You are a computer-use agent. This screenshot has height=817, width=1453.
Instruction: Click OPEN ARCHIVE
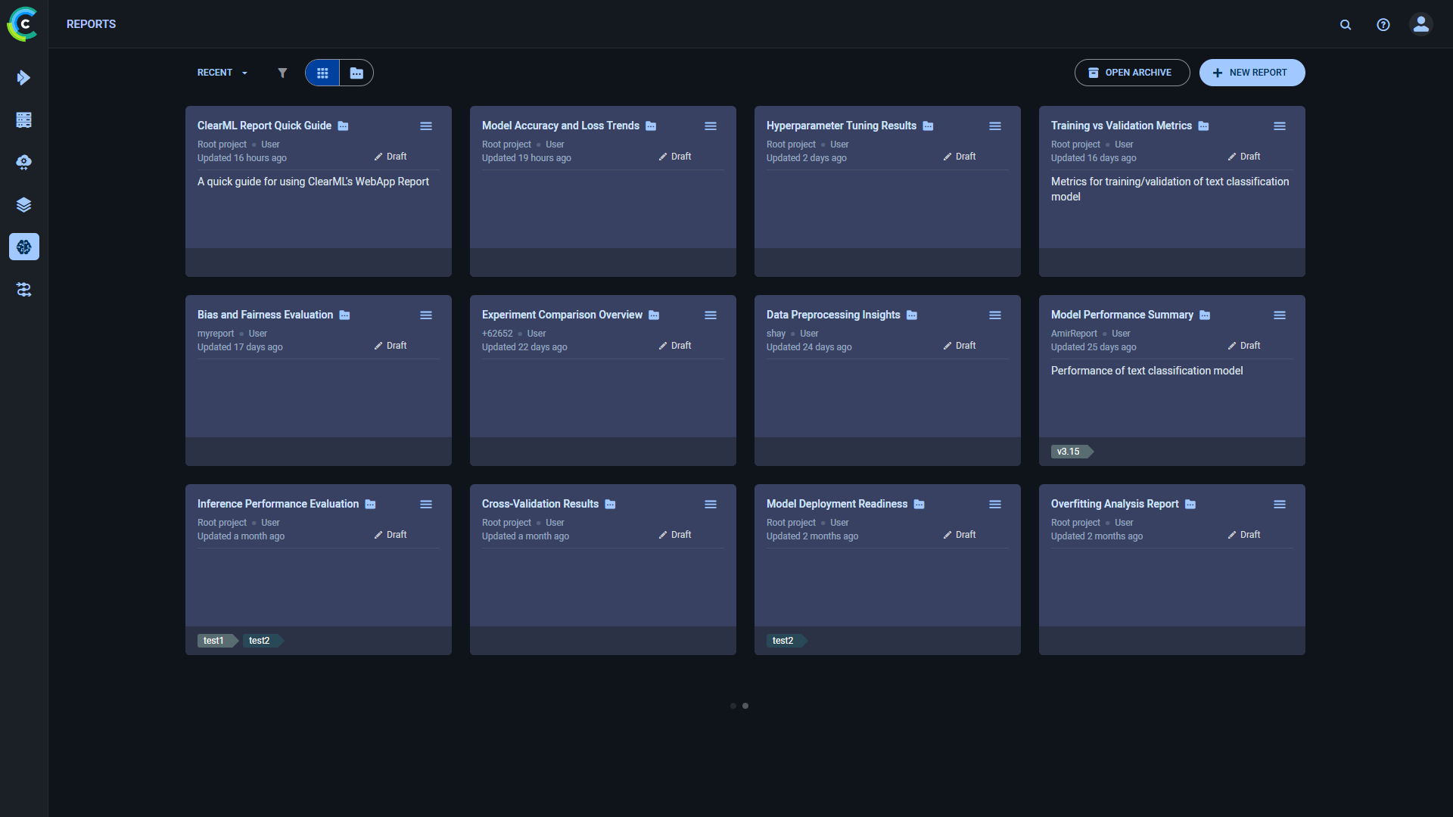click(1131, 73)
